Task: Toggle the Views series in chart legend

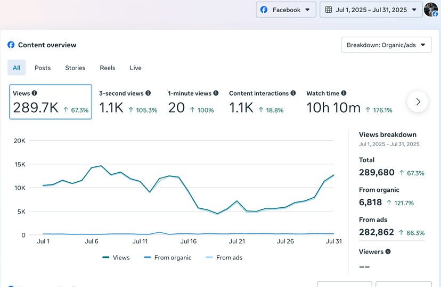Action: (116, 258)
